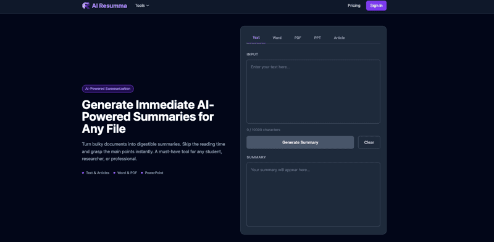Switch to the Word tab
The image size is (494, 242).
(277, 38)
